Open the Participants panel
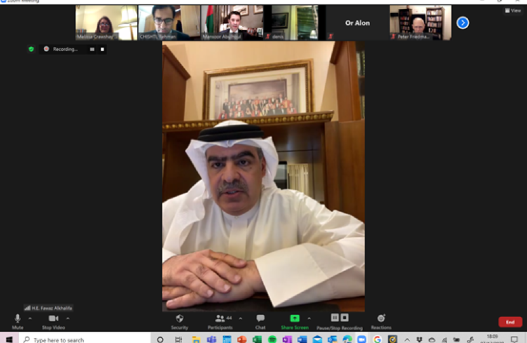The width and height of the screenshot is (527, 343). [220, 319]
